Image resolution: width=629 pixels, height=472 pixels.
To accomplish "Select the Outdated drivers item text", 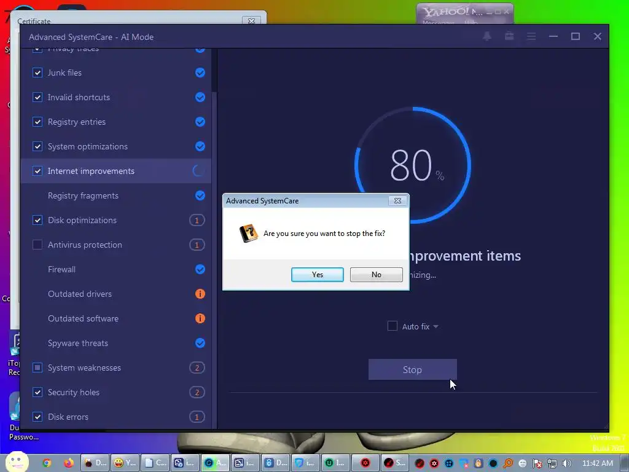I will [x=80, y=294].
